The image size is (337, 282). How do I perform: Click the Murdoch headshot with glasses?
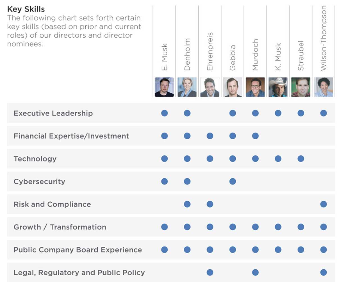tap(255, 87)
